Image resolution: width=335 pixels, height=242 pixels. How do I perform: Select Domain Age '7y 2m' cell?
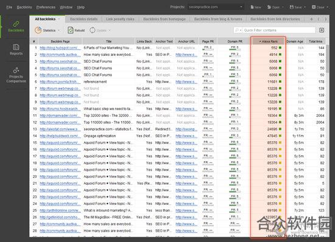point(298,210)
